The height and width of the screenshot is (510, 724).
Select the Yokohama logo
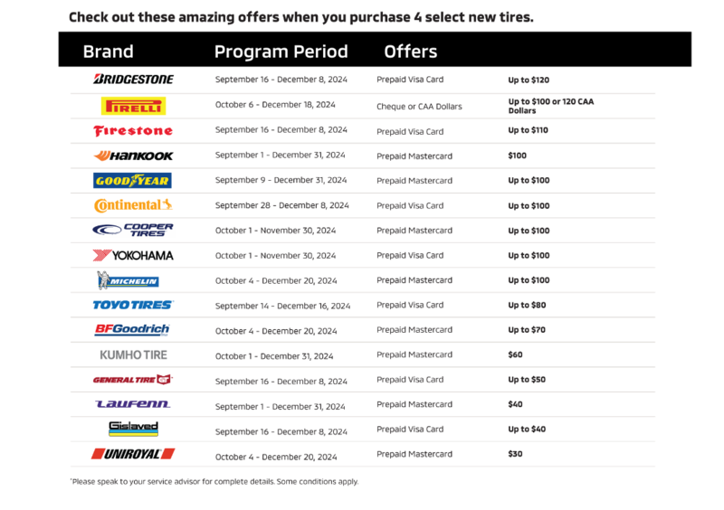[x=133, y=255]
